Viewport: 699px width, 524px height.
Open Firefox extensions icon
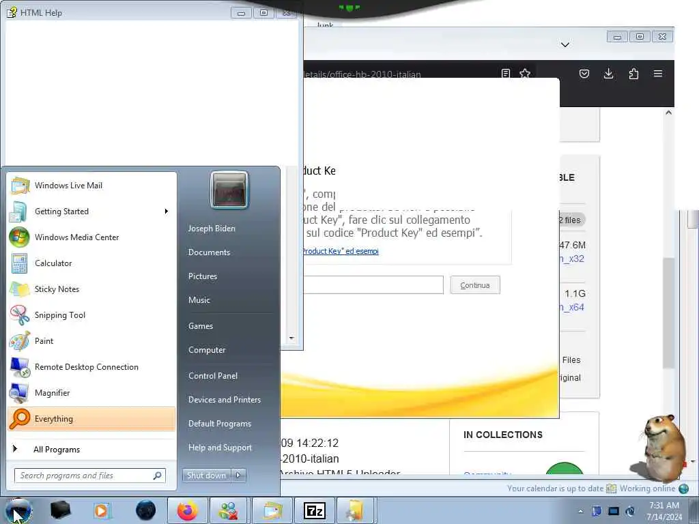coord(633,74)
